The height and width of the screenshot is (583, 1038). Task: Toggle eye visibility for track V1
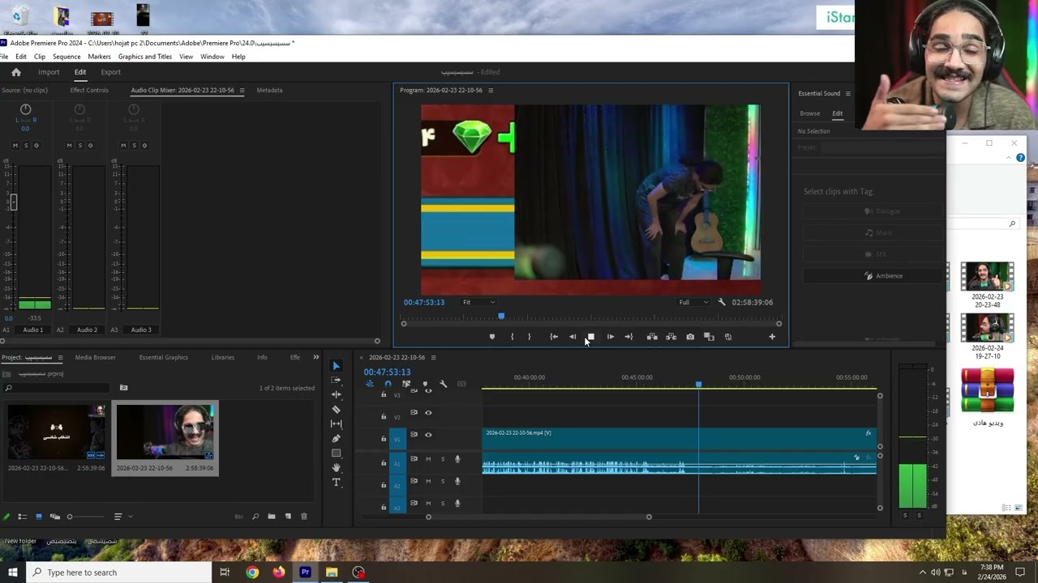tap(428, 435)
